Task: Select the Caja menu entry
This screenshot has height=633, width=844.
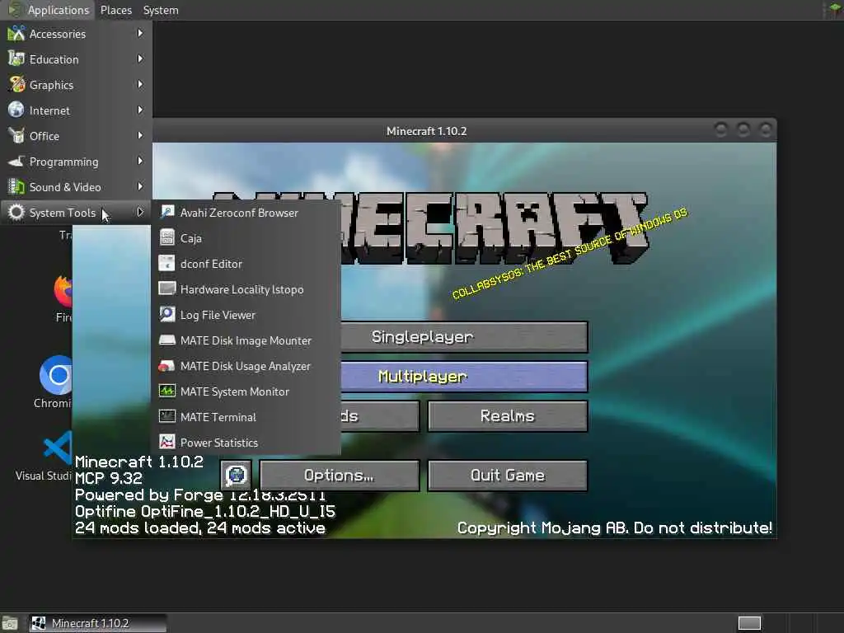Action: 246,237
